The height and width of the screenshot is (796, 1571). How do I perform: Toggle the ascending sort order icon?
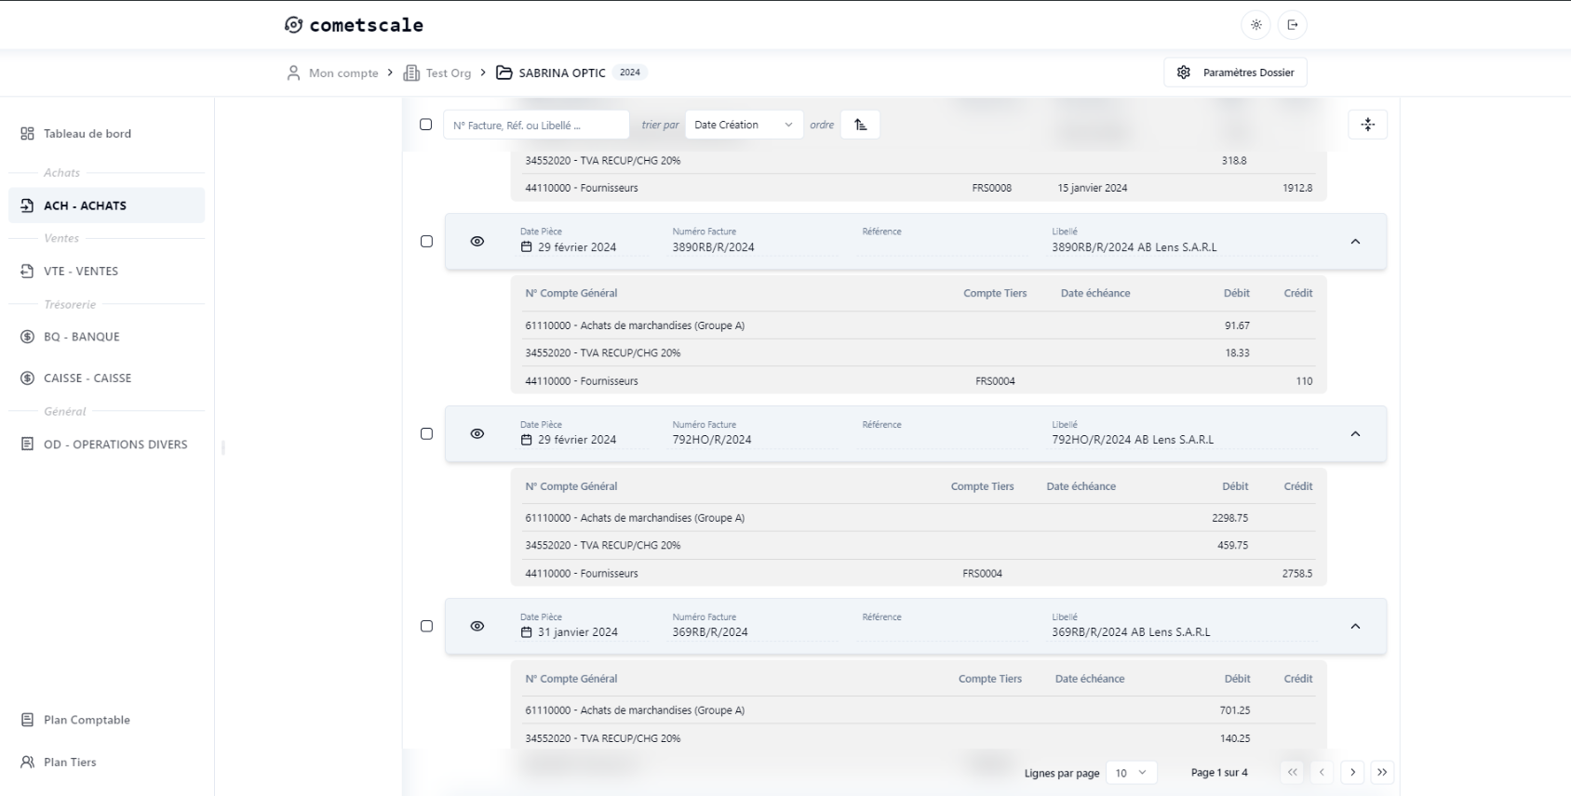coord(860,125)
